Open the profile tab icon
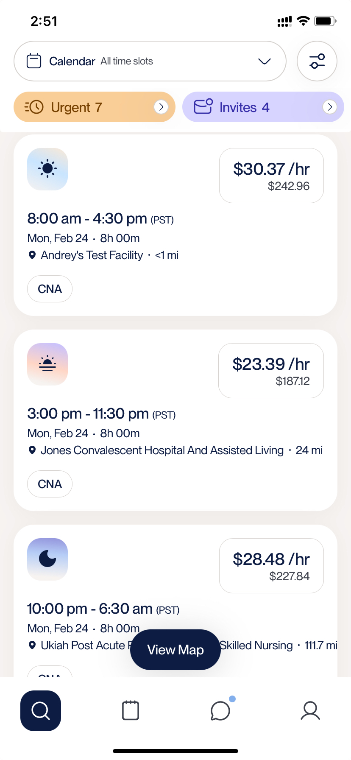This screenshot has height=760, width=351. pos(310,711)
